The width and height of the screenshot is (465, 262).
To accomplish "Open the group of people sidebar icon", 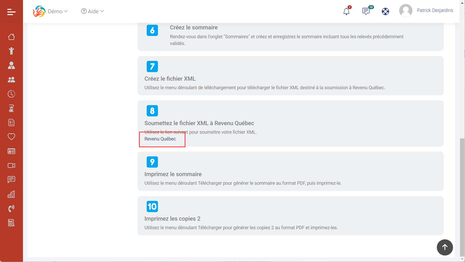I will (11, 79).
